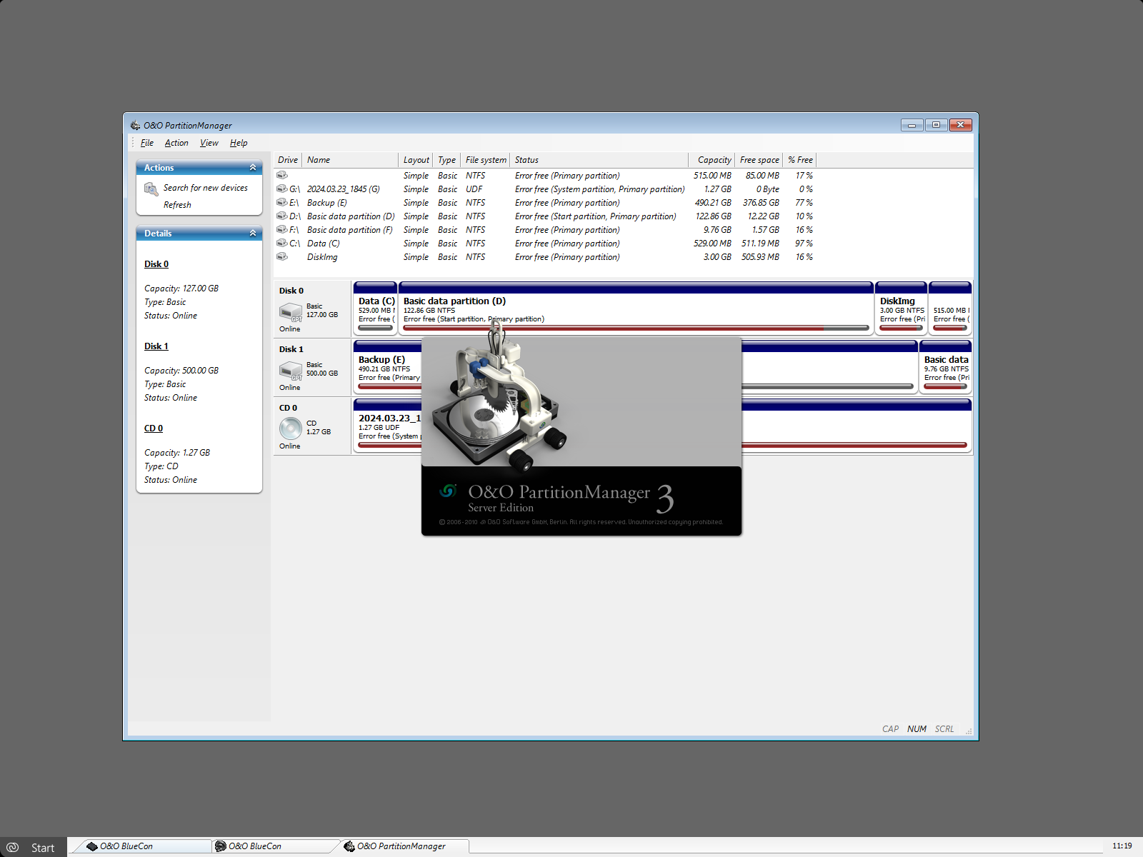The height and width of the screenshot is (857, 1143).
Task: Click the Disk 0 hard drive icon
Action: tap(291, 312)
